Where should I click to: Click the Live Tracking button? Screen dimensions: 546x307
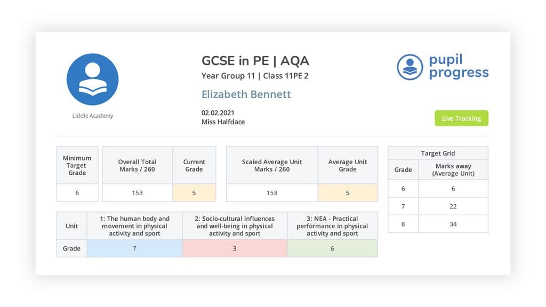point(461,118)
